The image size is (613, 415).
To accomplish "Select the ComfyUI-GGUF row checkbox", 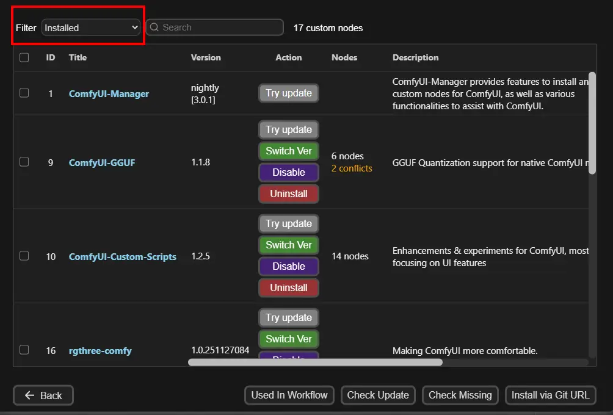I will (24, 162).
